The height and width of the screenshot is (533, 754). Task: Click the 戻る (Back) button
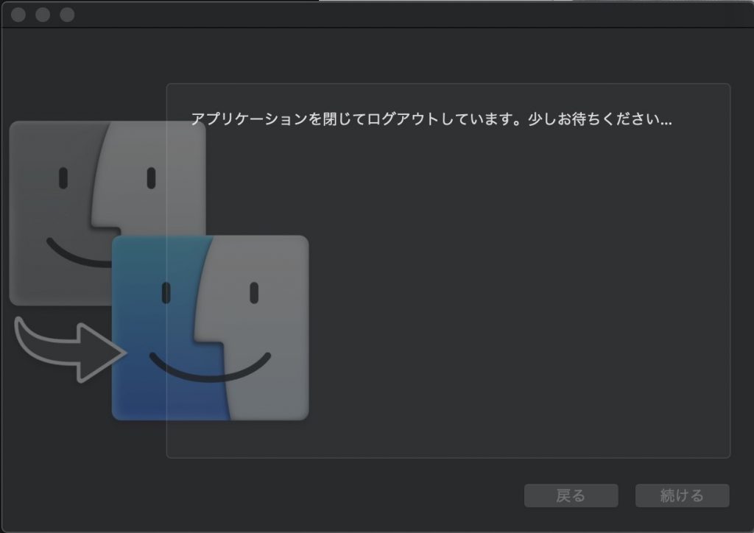coord(571,495)
